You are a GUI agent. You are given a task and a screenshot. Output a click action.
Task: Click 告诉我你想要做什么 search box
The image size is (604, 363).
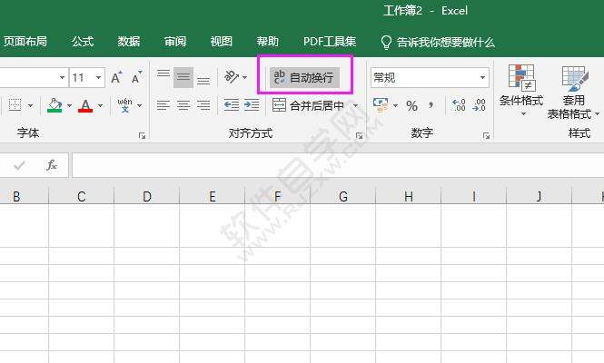pyautogui.click(x=438, y=42)
